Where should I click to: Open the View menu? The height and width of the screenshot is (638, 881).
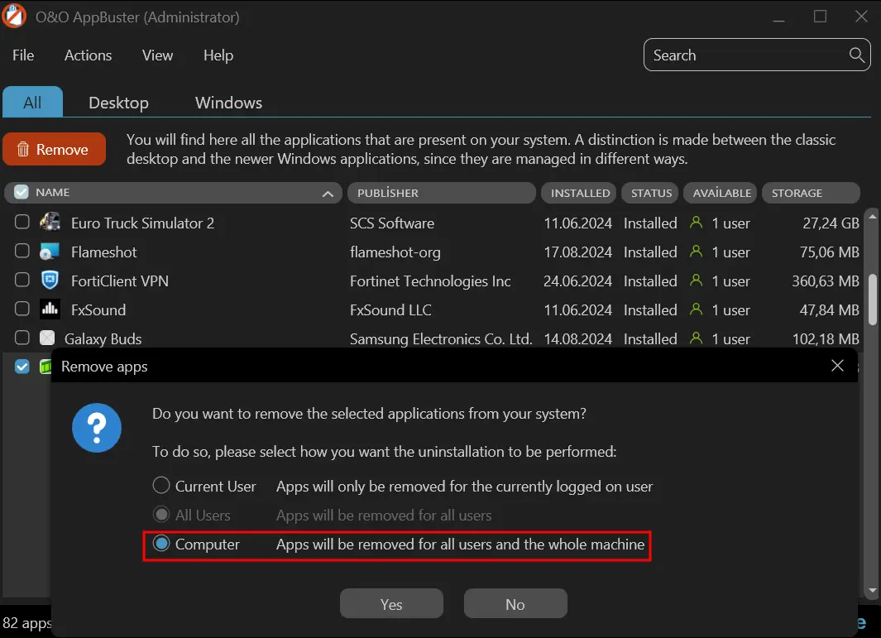(x=157, y=55)
